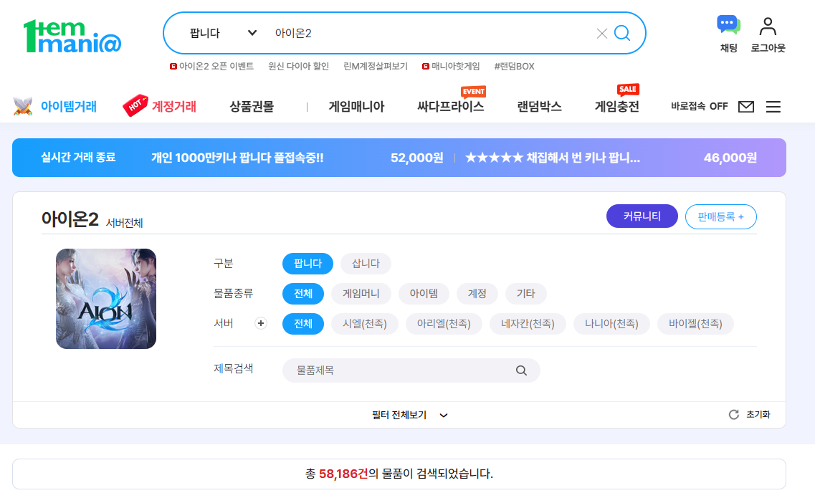
Task: Click the main search input containing 아이온2
Action: pos(432,33)
